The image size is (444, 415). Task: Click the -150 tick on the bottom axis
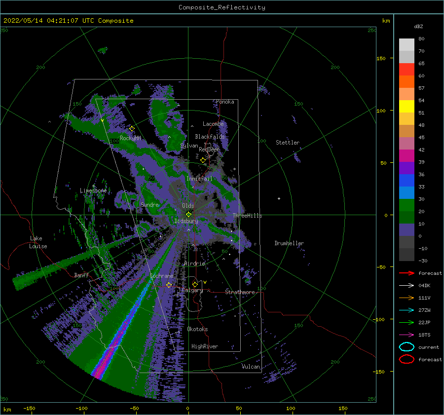click(29, 408)
